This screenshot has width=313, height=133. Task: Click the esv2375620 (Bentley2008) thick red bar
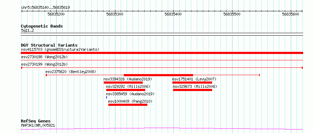click(x=159, y=75)
